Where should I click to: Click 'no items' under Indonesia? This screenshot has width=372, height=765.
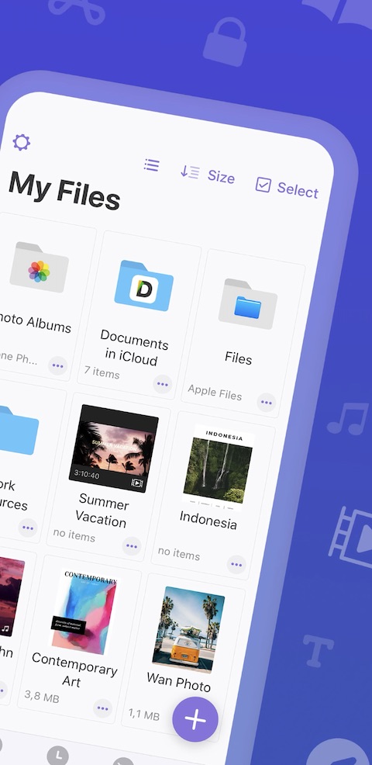pos(179,553)
